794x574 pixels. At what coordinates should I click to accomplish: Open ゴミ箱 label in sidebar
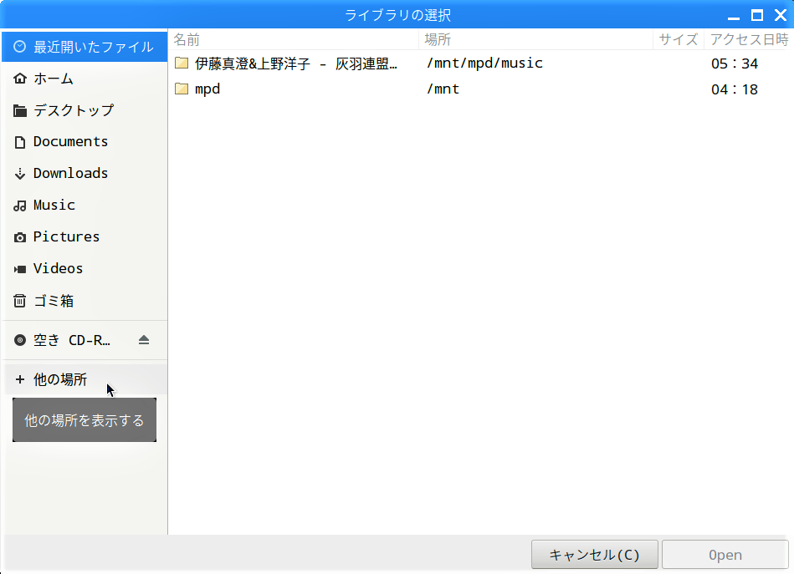coord(54,301)
